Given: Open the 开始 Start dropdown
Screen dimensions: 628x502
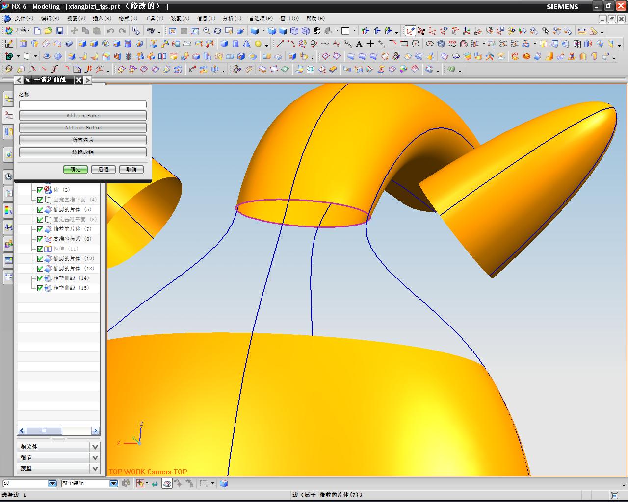Looking at the screenshot, I should [x=17, y=31].
